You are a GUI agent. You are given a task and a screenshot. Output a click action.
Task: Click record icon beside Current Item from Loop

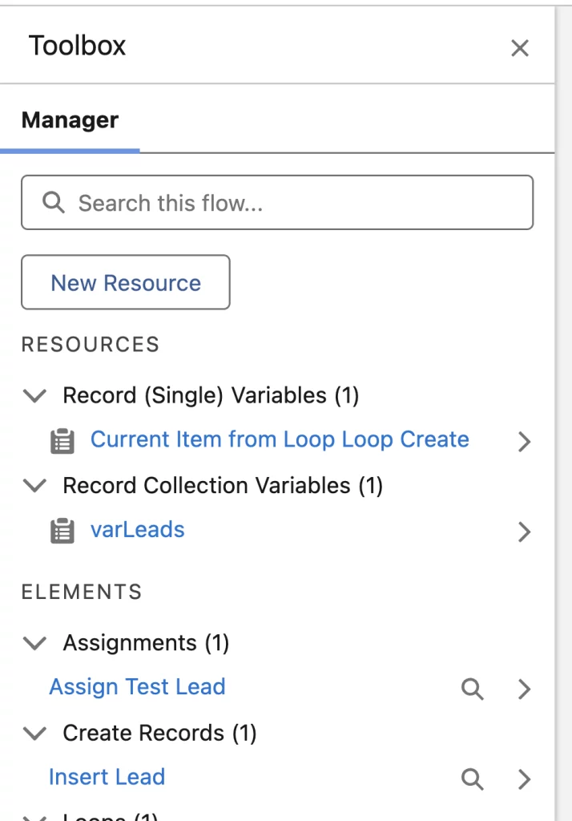point(62,441)
